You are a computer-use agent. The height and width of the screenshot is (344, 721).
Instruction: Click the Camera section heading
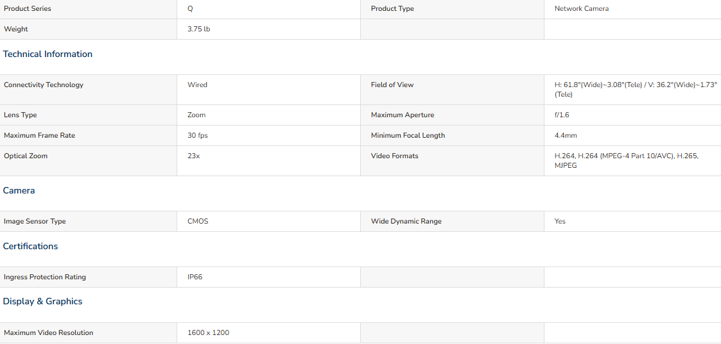[x=19, y=190]
